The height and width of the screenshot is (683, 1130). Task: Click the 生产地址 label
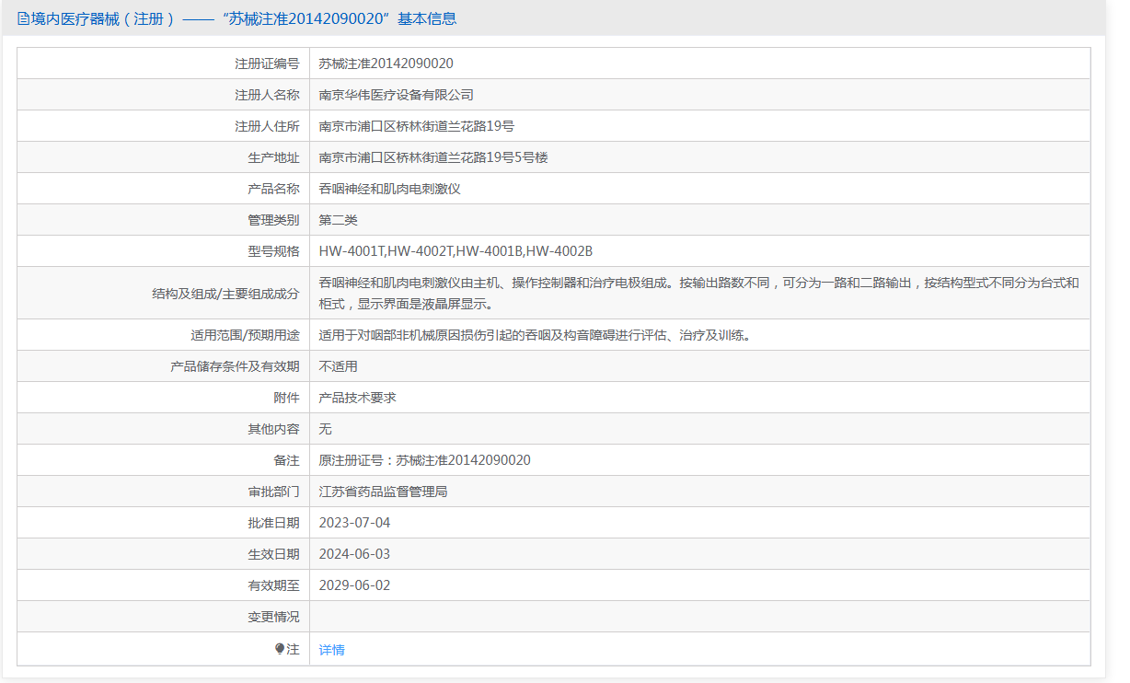(273, 157)
